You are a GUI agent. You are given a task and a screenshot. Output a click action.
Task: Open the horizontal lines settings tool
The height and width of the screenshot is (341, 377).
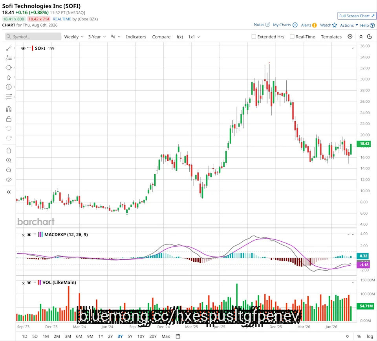pos(9,97)
